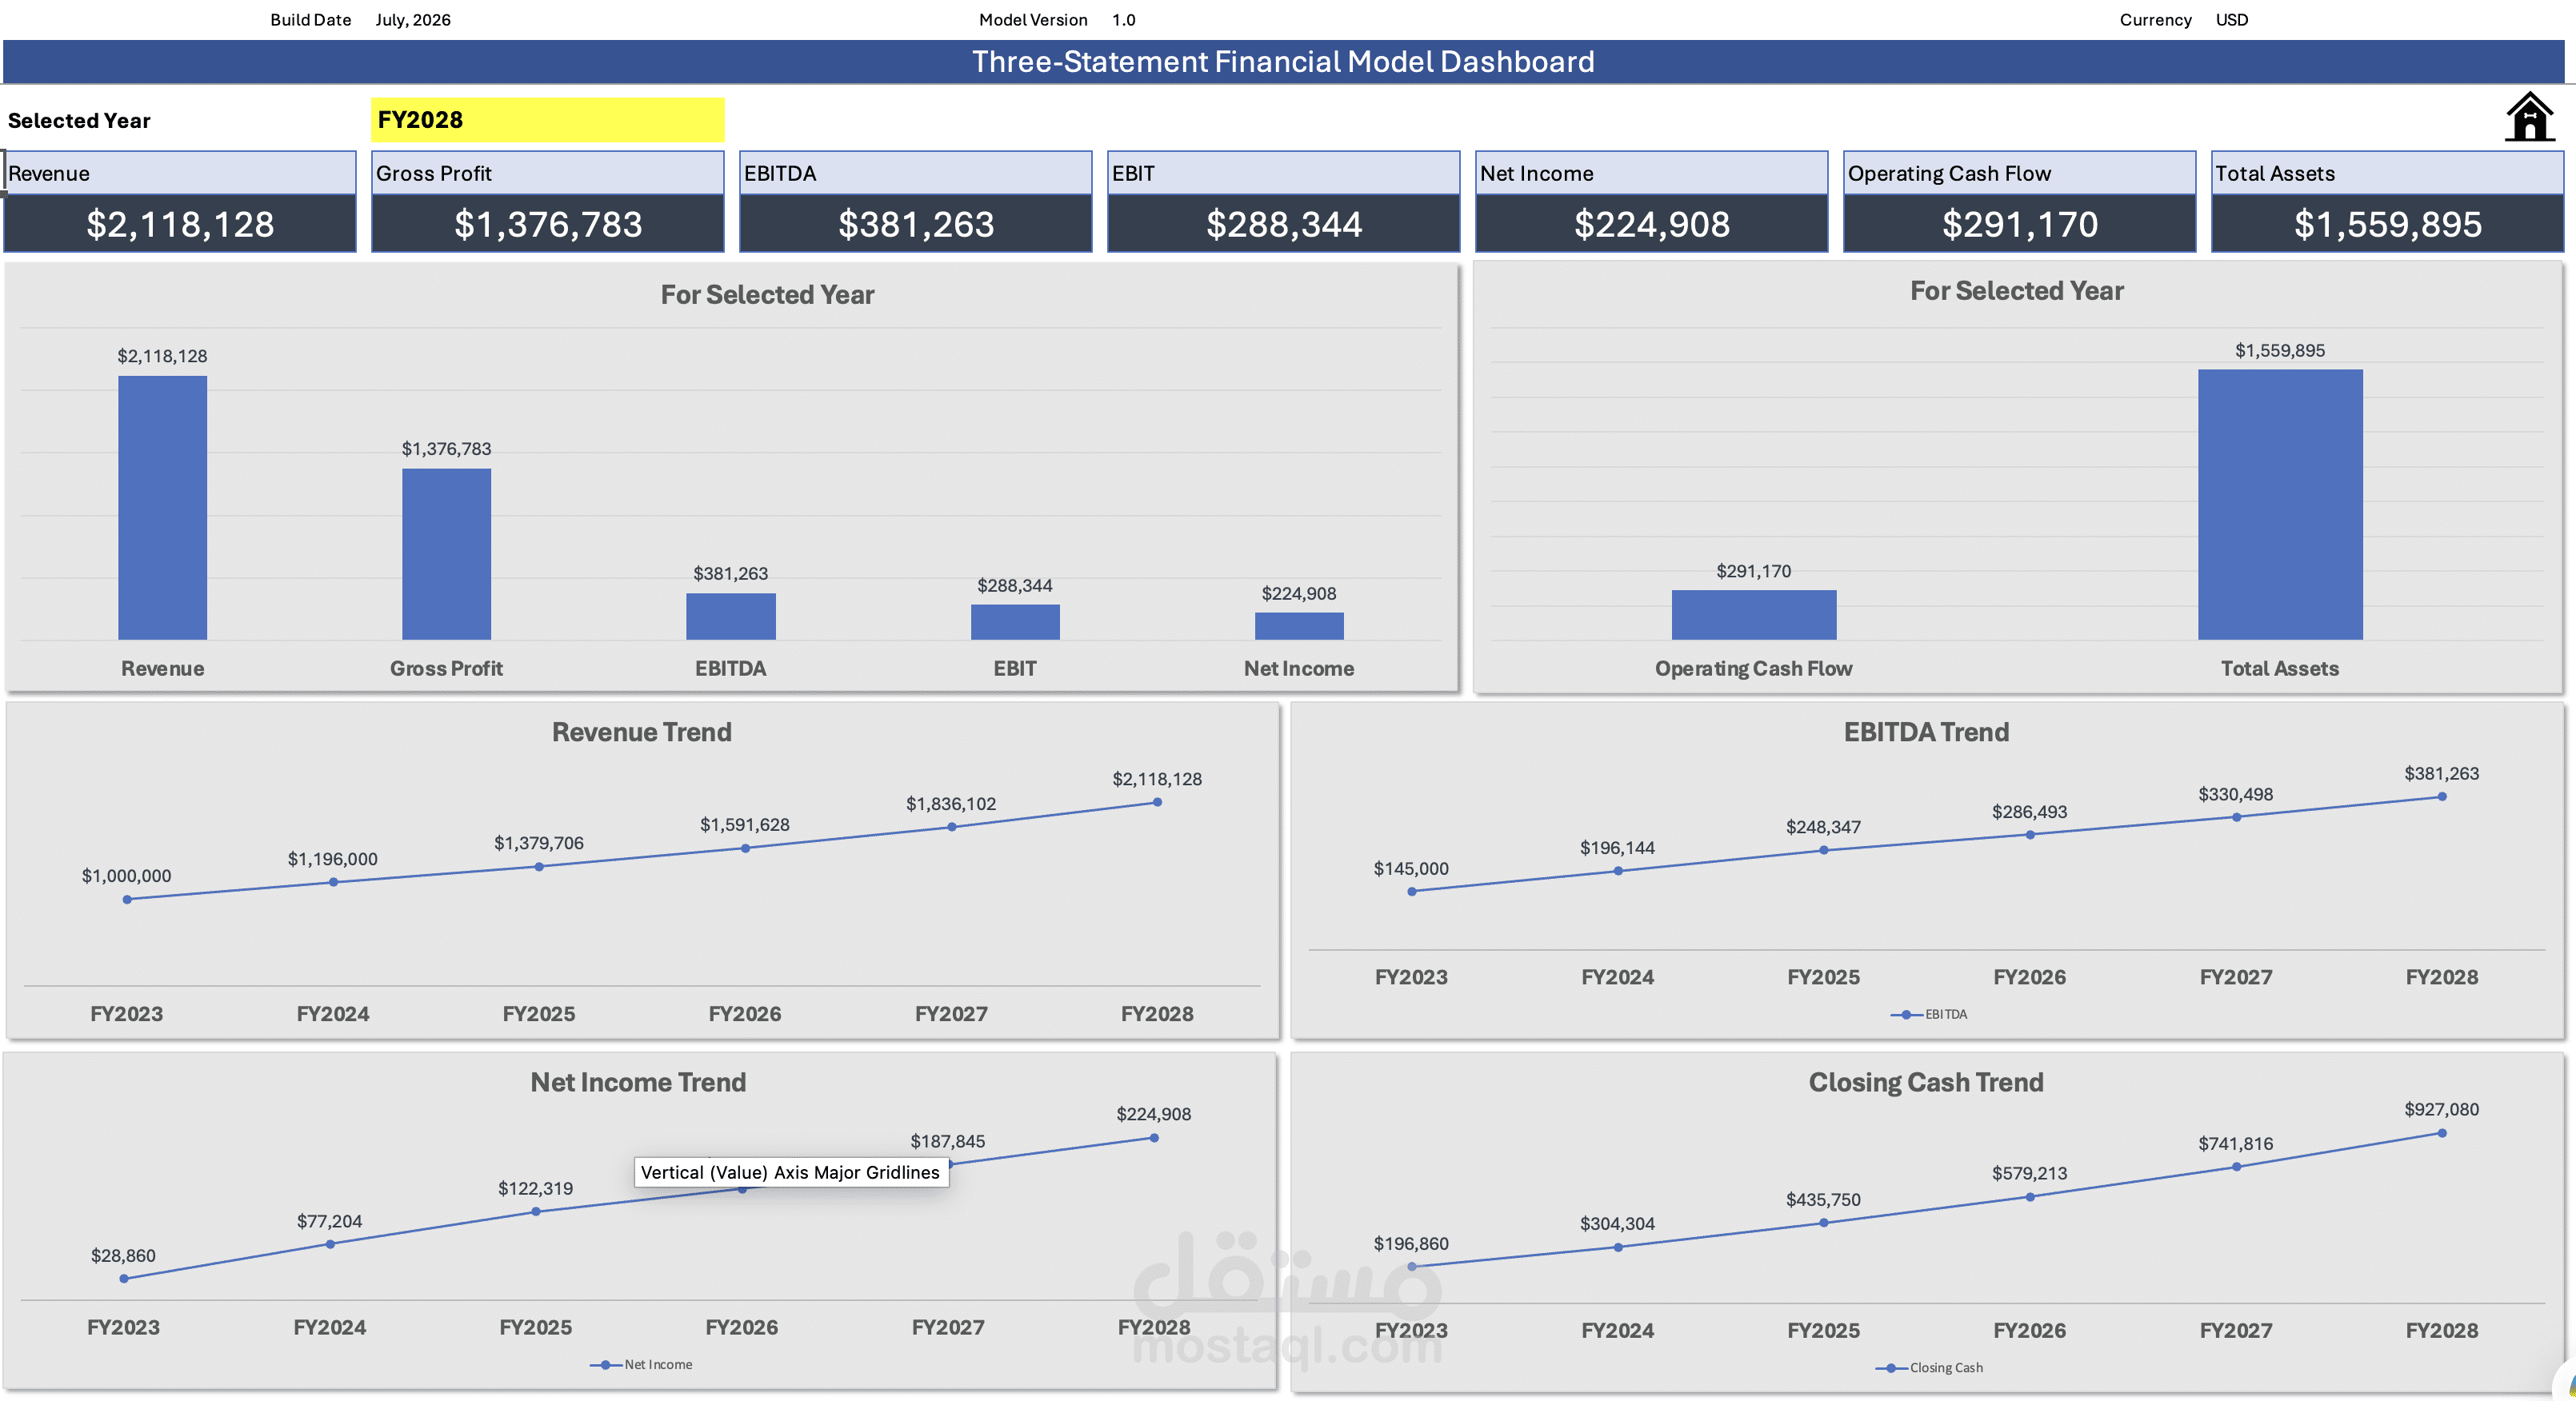The width and height of the screenshot is (2576, 1401).
Task: Click the FY2023 data point in Net Income Trend
Action: coord(124,1279)
